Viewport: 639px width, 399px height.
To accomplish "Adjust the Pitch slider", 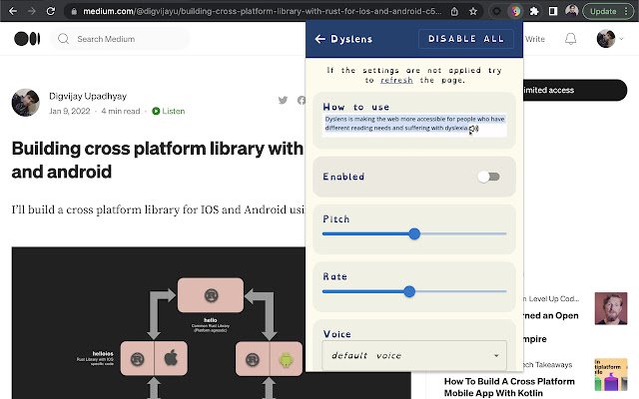I will pyautogui.click(x=414, y=233).
